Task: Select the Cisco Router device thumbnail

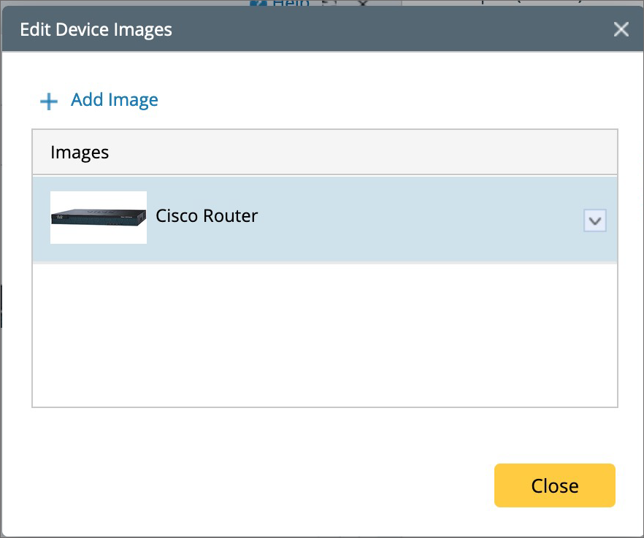Action: point(99,217)
